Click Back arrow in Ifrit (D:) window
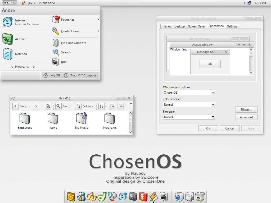The width and height of the screenshot is (271, 203). (x=15, y=106)
